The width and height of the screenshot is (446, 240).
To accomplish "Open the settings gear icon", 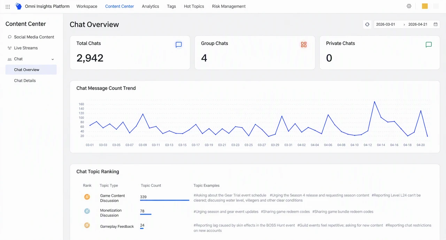I will [409, 6].
